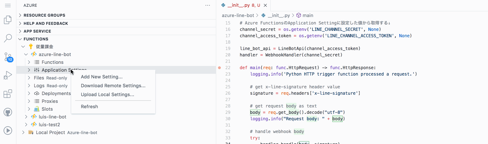488x144 pixels.
Task: Expand the luis-test2 node chevron
Action: [x=26, y=124]
